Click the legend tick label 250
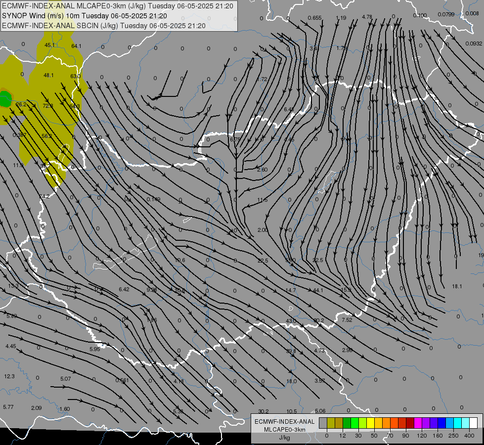This screenshot has width=484, height=445. tap(453, 436)
